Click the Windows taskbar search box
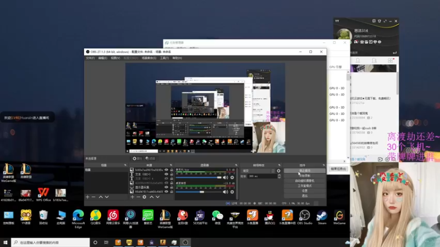440x247 pixels. pos(51,242)
